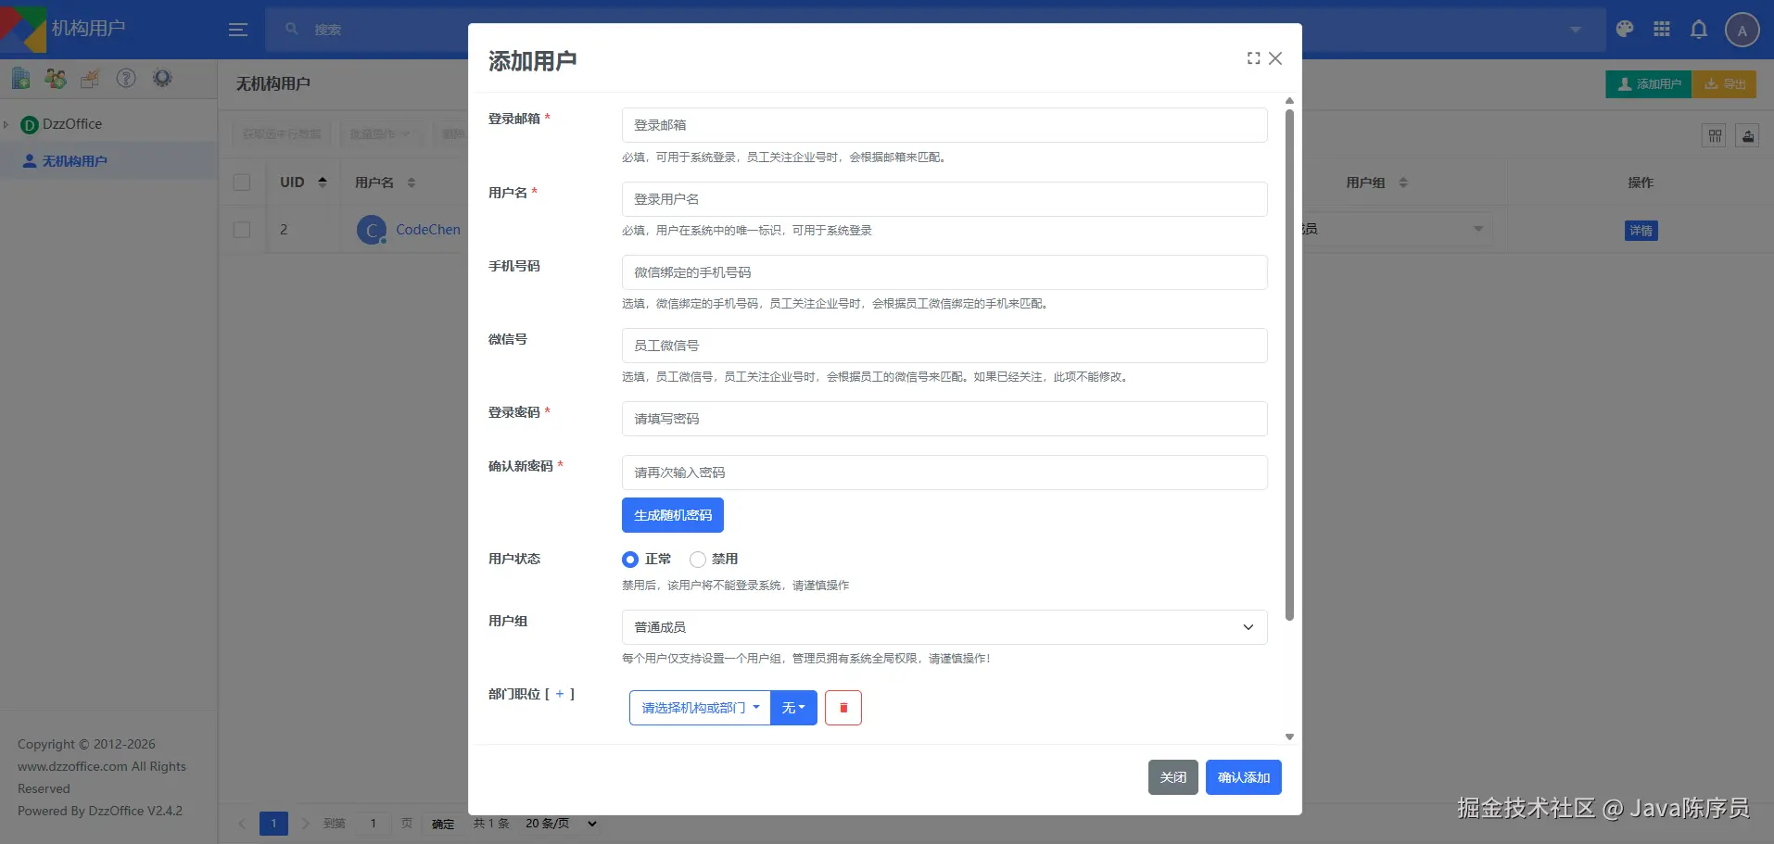Open the 无 position dropdown
This screenshot has height=844, width=1774.
click(793, 708)
